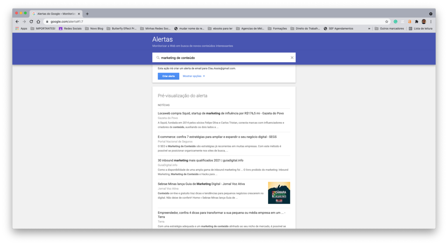Click the marketing de conteúdo search field
448x245 pixels.
coord(224,58)
